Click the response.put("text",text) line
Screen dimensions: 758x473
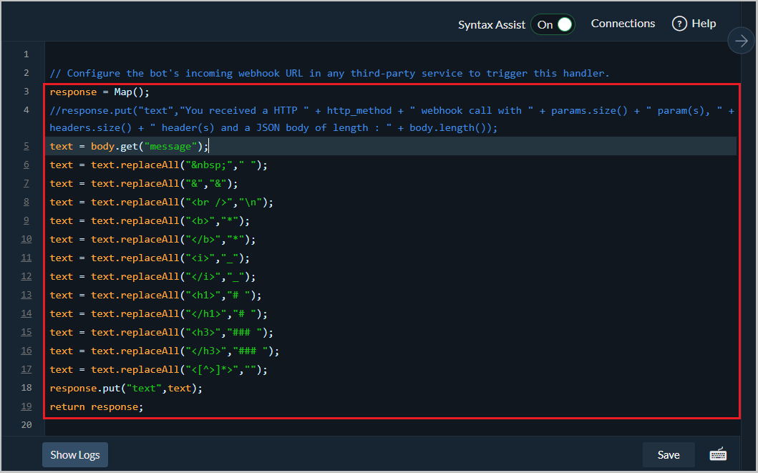(x=126, y=388)
